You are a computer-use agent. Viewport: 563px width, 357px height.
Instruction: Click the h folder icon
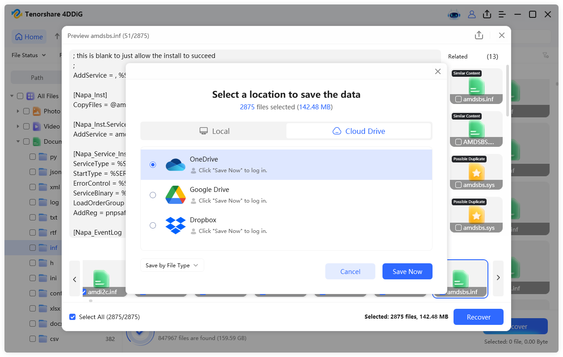43,263
